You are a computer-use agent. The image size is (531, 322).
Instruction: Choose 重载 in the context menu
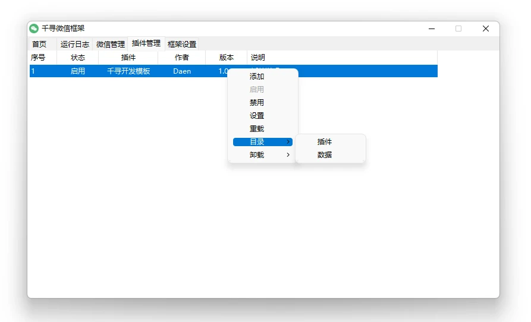point(257,129)
